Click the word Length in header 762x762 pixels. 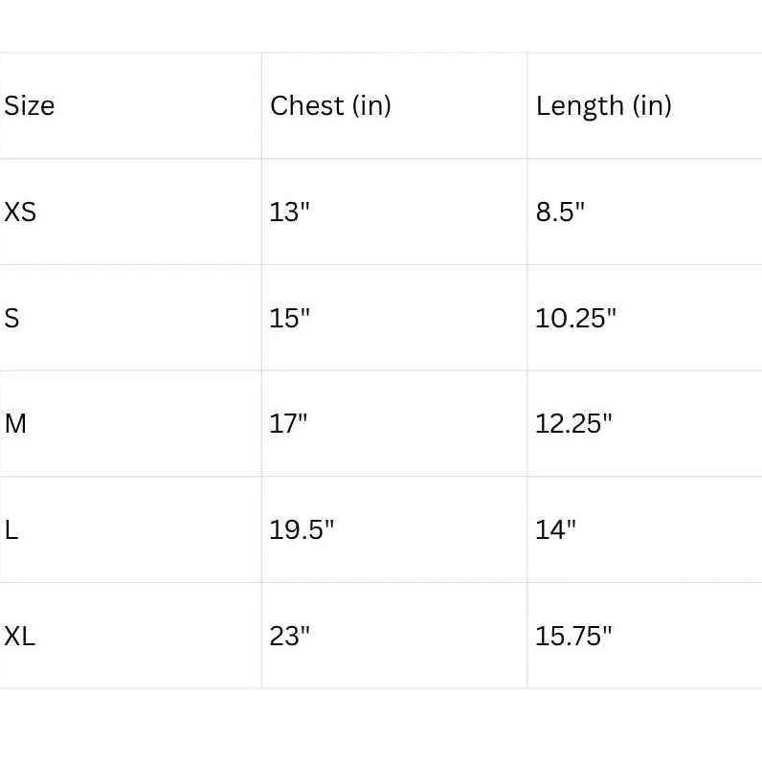coord(580,106)
